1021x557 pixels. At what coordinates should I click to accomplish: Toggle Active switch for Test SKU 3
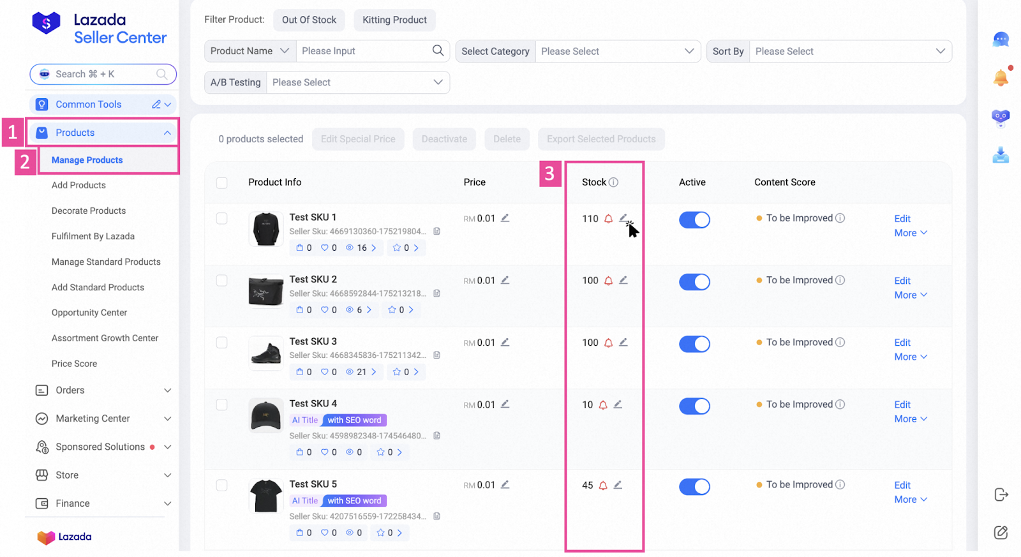[x=694, y=344]
